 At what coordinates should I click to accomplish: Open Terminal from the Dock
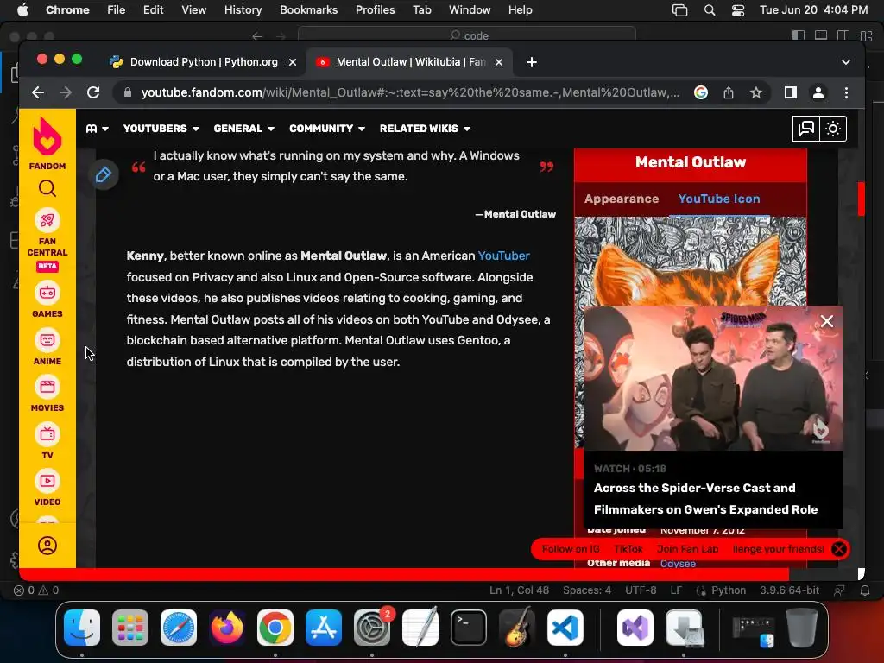coord(469,628)
